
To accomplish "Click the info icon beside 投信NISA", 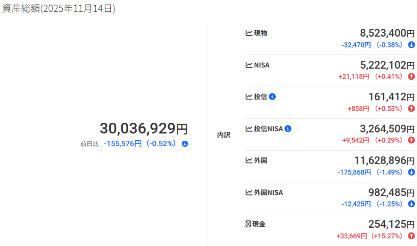I will pyautogui.click(x=288, y=128).
